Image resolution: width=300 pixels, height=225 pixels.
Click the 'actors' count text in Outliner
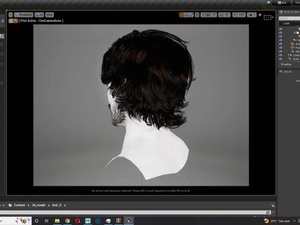[x=286, y=64]
